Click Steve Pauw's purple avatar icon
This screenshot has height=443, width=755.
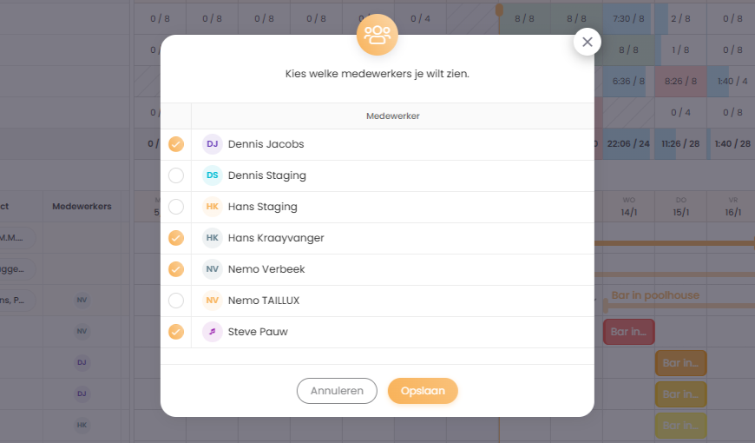point(213,332)
